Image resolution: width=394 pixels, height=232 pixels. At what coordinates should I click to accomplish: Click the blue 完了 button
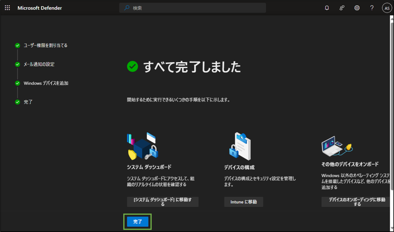(x=138, y=222)
